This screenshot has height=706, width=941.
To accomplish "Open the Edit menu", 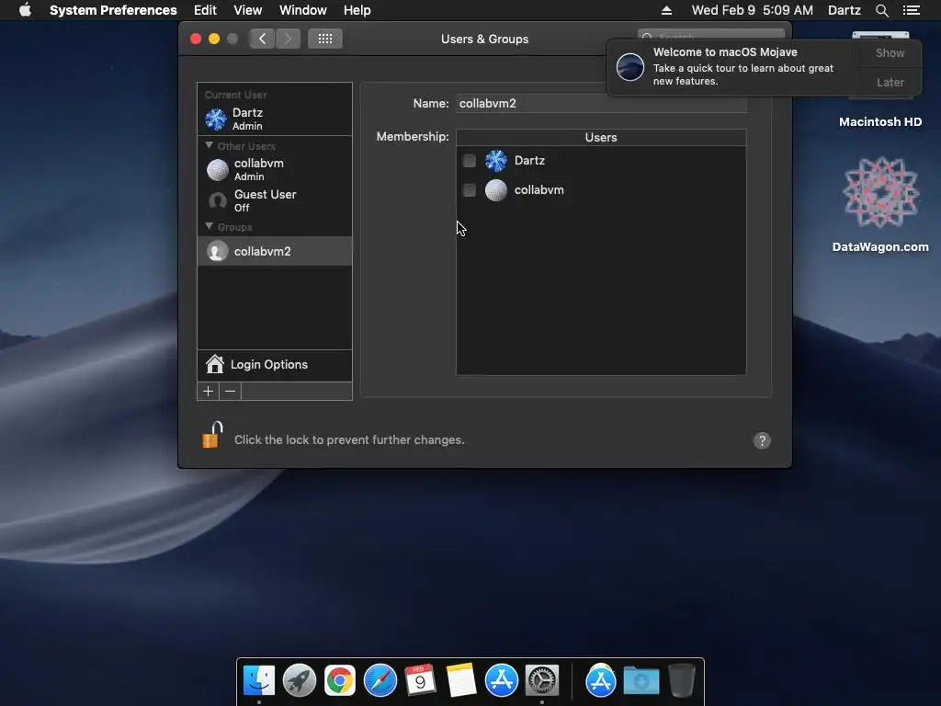I will (205, 10).
